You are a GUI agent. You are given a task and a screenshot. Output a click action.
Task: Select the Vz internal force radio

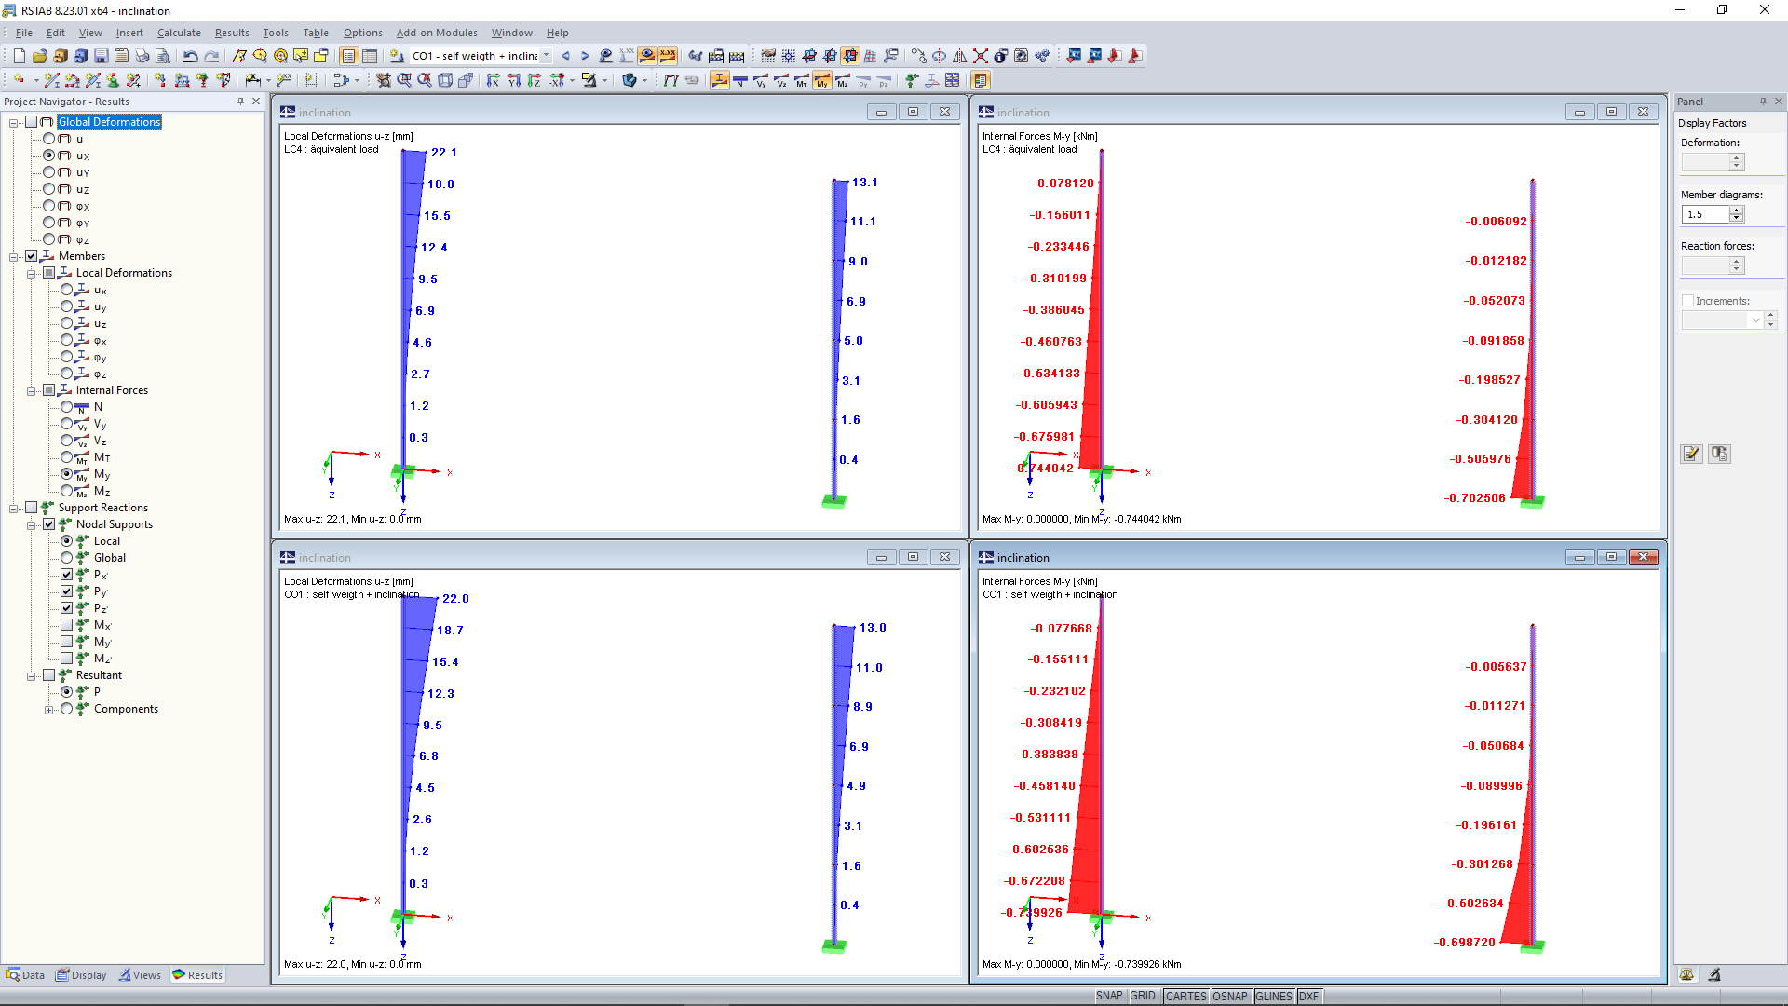coord(67,441)
